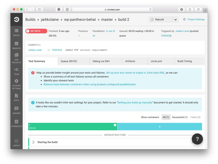218x164 pixels.
Task: Open the Docs sidebar item
Action: [16, 97]
